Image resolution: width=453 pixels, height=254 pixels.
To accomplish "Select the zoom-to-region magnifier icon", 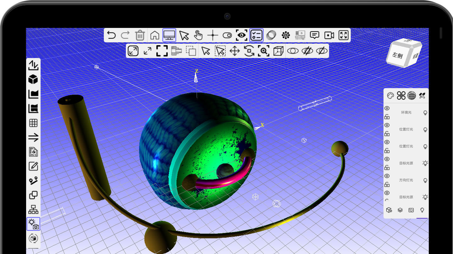I will [x=263, y=51].
